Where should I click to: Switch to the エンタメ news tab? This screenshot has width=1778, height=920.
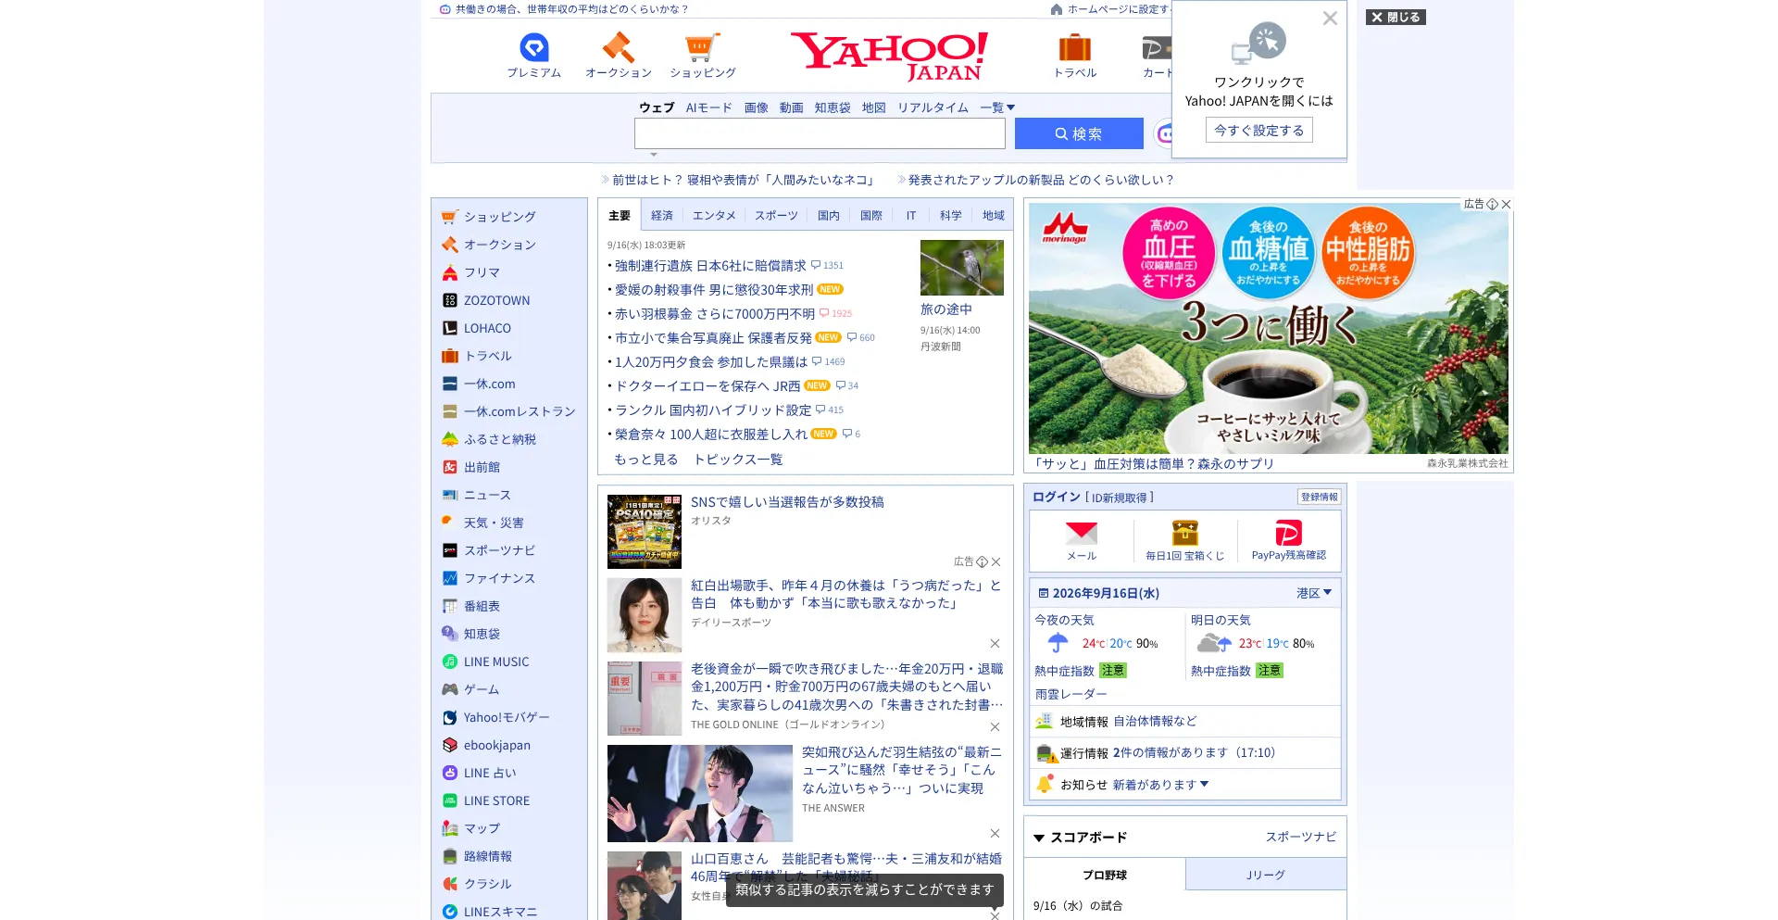pos(714,215)
